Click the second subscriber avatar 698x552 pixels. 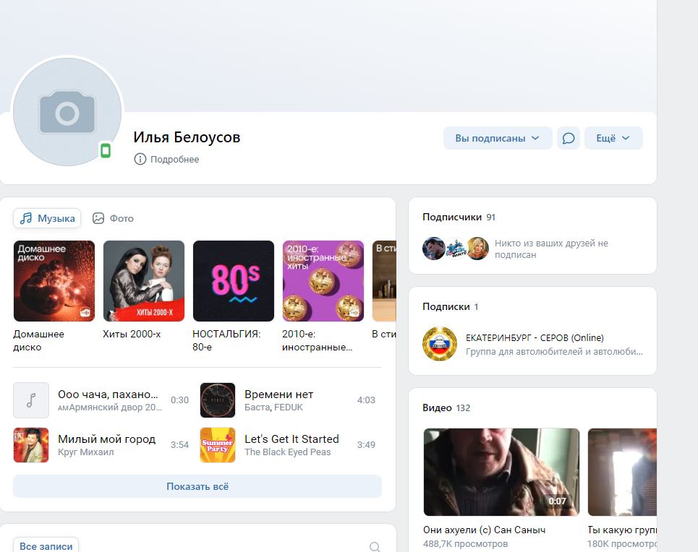[x=456, y=249]
